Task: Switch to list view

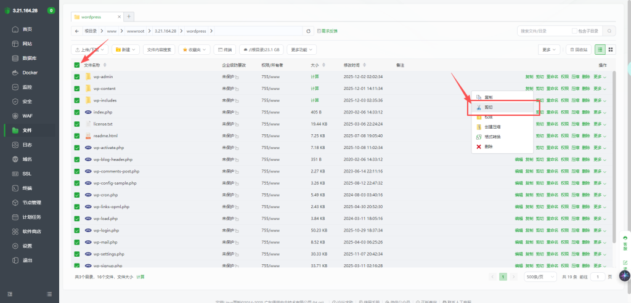Action: coord(600,49)
